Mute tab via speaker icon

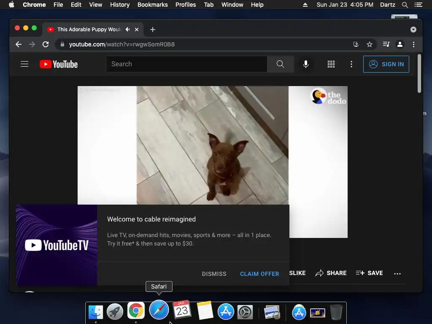(127, 29)
